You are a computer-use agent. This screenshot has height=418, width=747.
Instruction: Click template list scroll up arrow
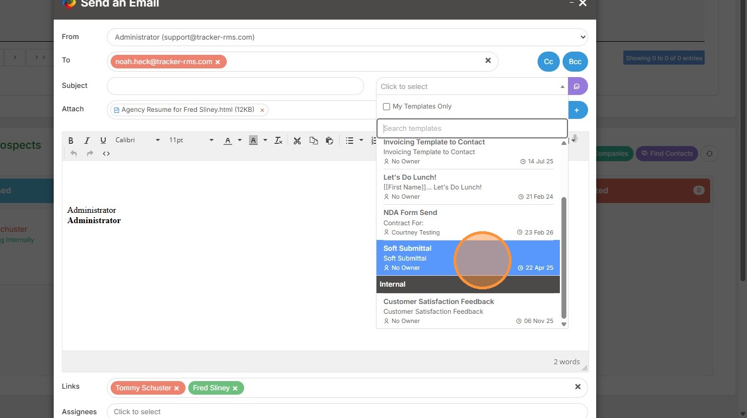[564, 143]
